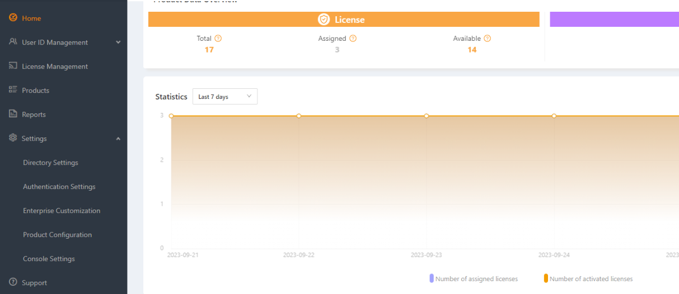Click the Reports chart icon
This screenshot has width=679, height=294.
pyautogui.click(x=13, y=114)
